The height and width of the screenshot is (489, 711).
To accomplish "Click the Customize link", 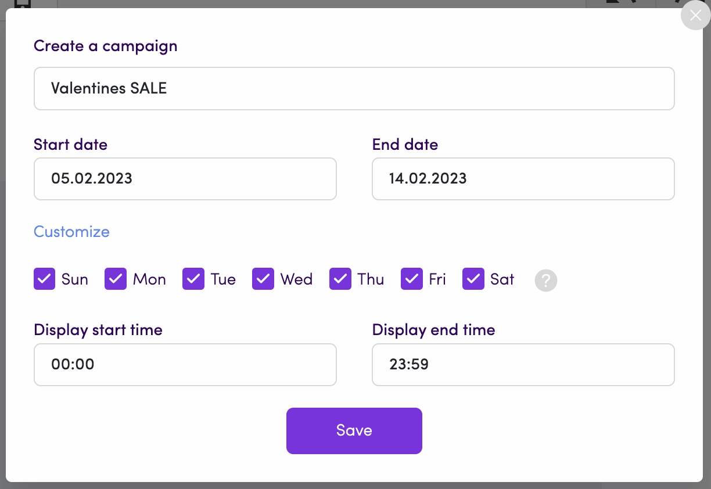I will click(x=71, y=232).
